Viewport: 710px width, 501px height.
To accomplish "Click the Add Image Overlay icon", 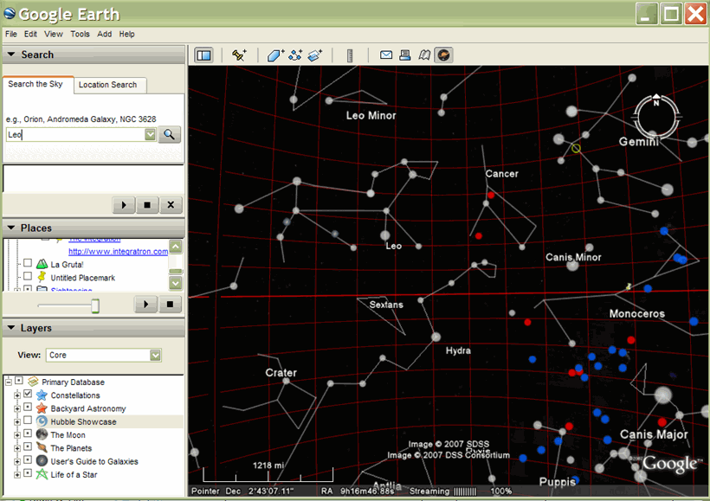I will coord(314,55).
